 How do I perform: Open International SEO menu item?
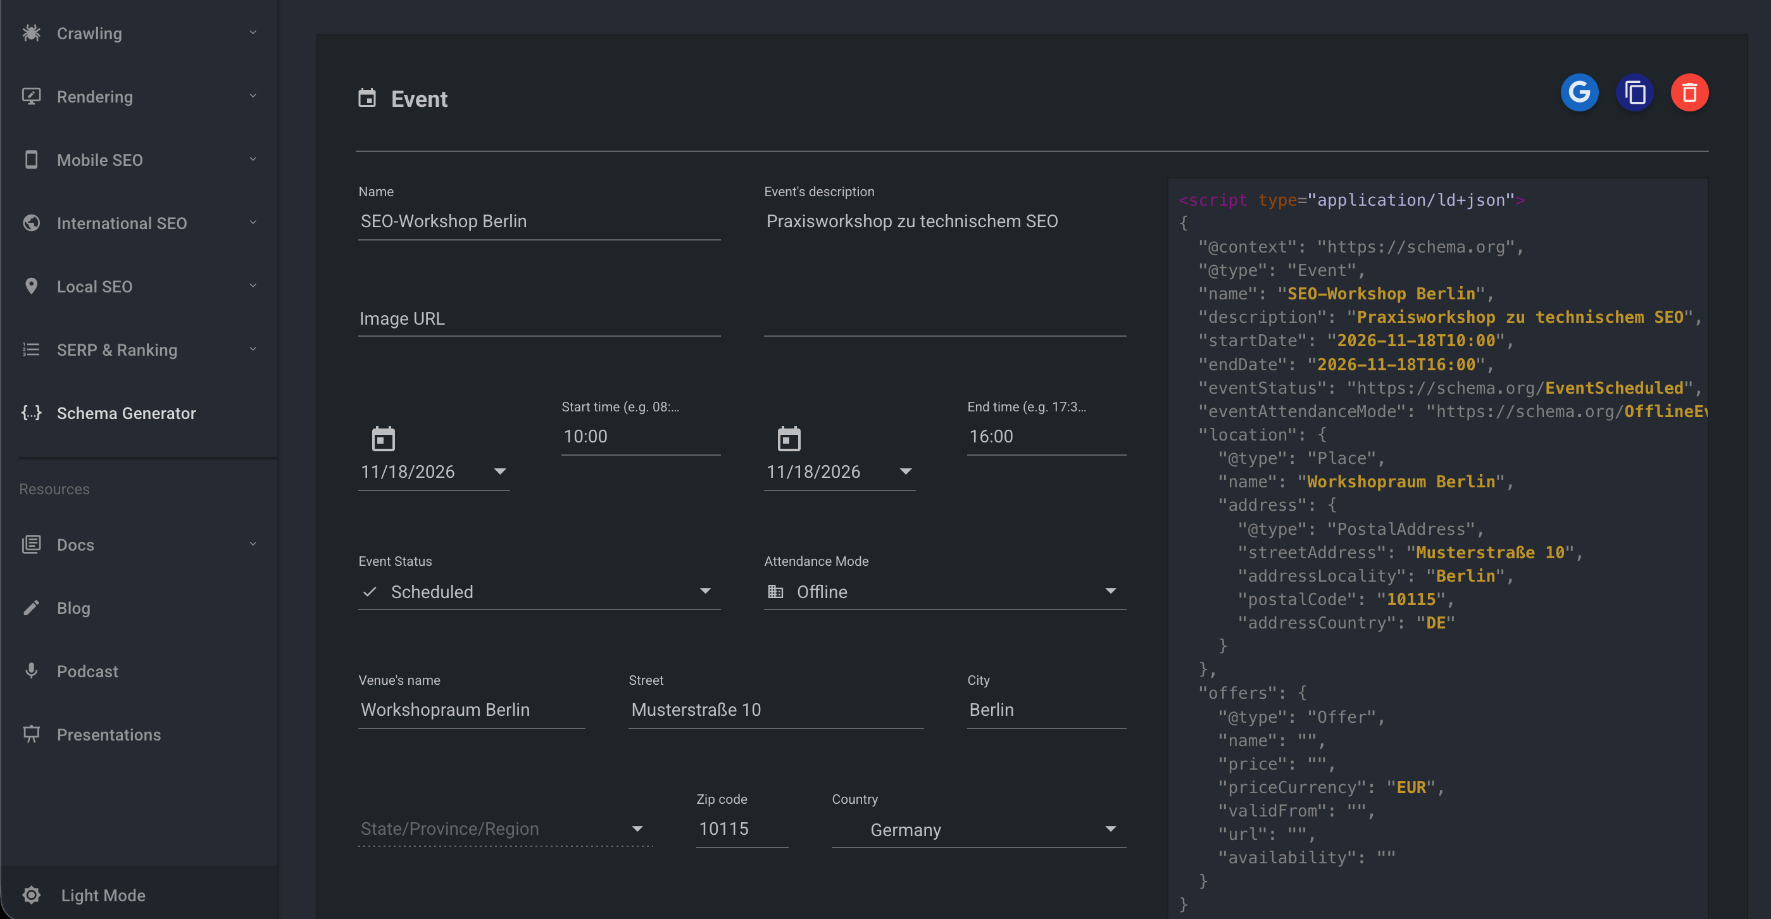[x=139, y=223]
